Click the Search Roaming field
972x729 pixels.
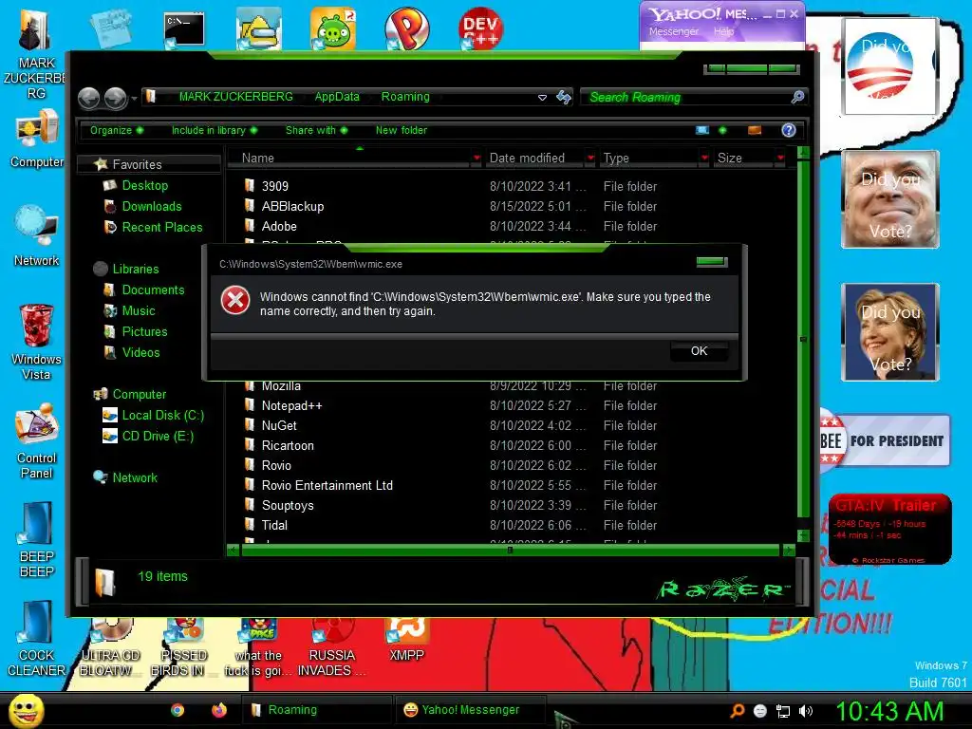686,98
